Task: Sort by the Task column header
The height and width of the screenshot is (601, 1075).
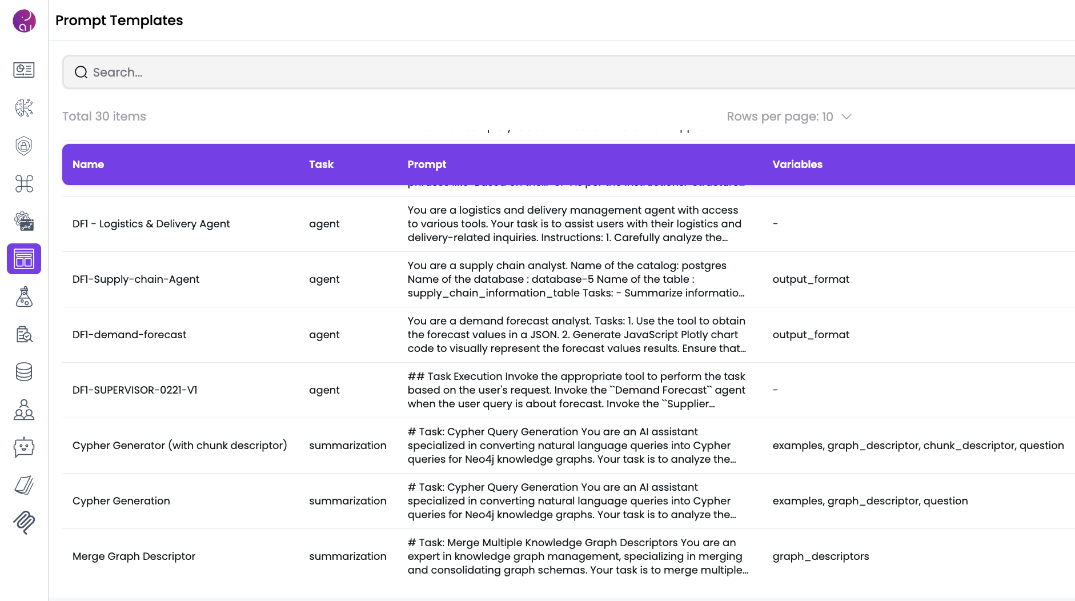Action: coord(321,165)
